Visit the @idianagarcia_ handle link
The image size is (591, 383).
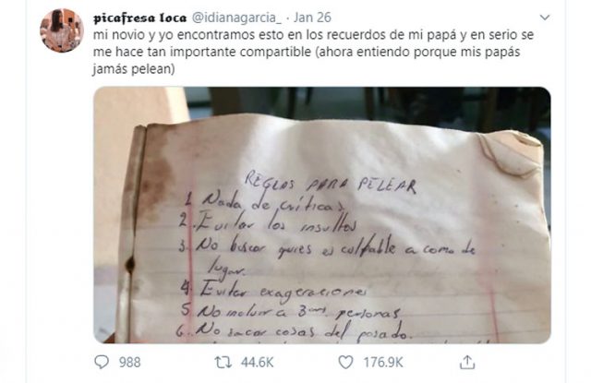(x=236, y=18)
